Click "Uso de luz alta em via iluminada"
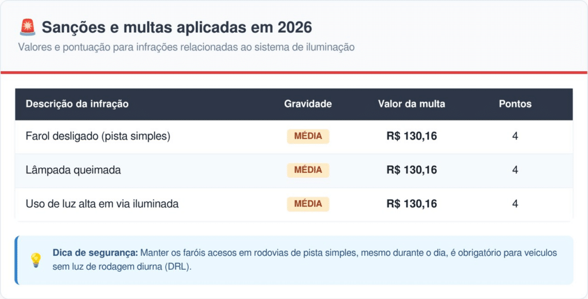The width and height of the screenshot is (588, 299). point(102,204)
